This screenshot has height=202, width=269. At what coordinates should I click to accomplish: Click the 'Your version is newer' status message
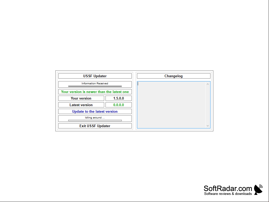tap(95, 92)
